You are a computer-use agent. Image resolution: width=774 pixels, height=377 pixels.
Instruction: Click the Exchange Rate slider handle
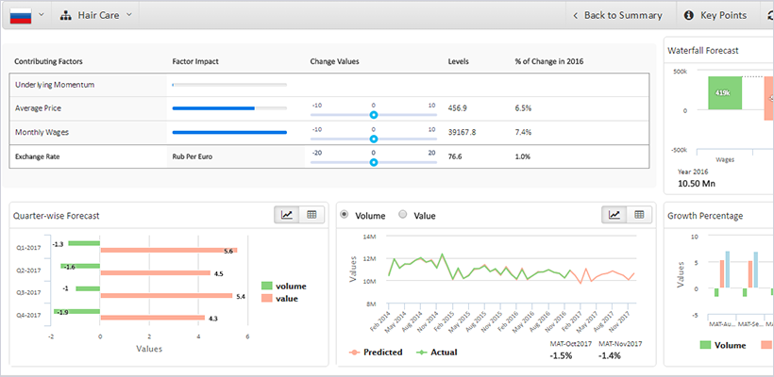374,162
